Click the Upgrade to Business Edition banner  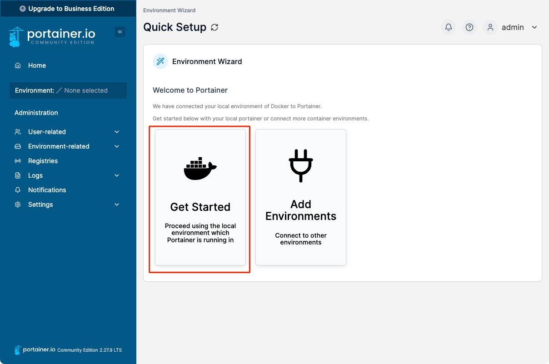68,9
